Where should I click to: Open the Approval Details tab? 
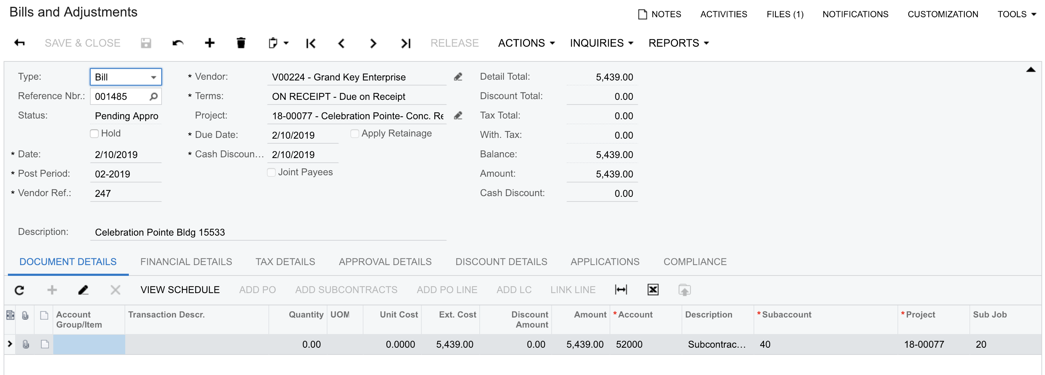[385, 262]
